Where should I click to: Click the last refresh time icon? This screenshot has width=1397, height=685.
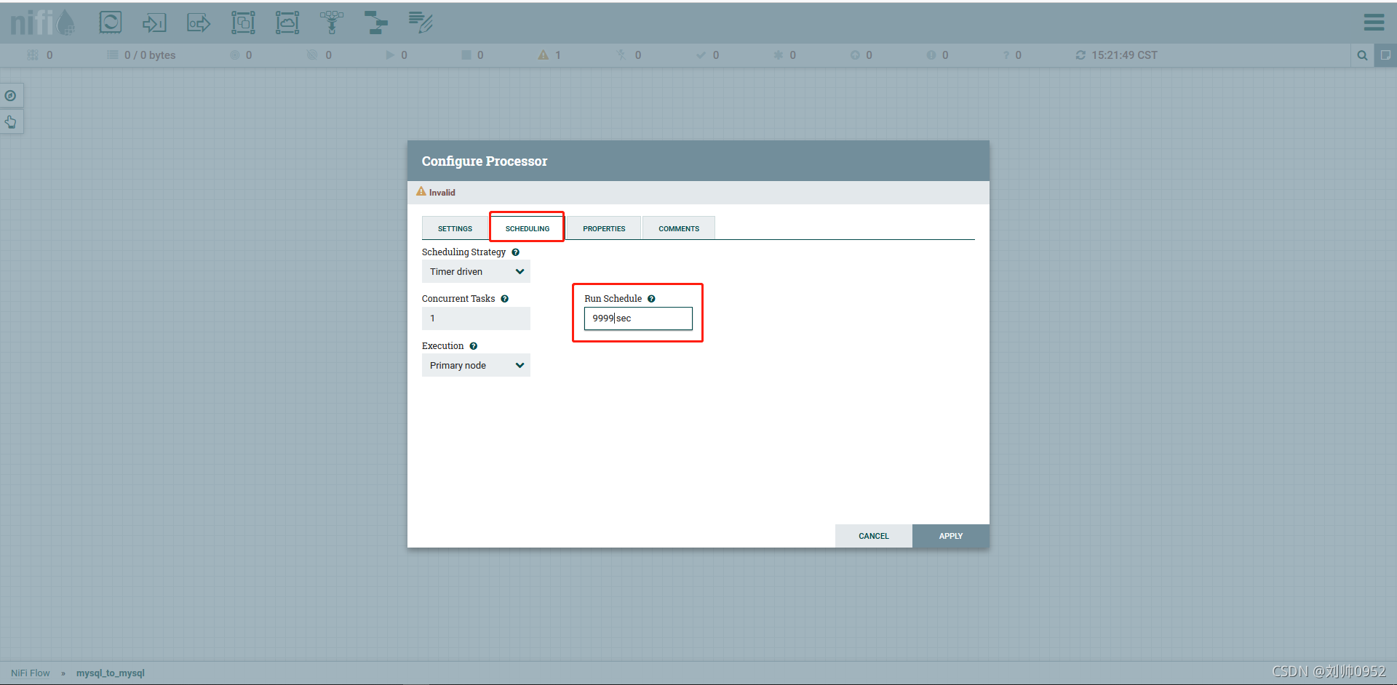click(x=1080, y=55)
